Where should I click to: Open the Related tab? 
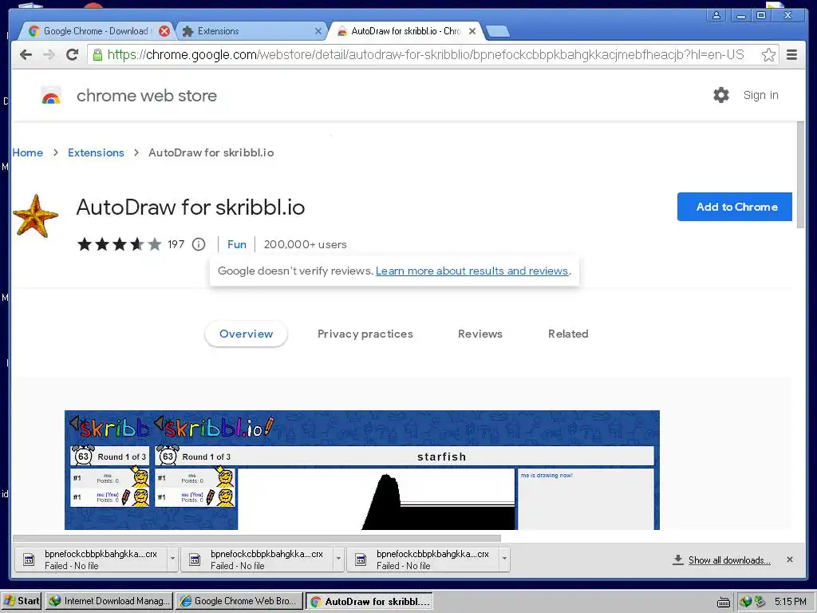coord(568,334)
